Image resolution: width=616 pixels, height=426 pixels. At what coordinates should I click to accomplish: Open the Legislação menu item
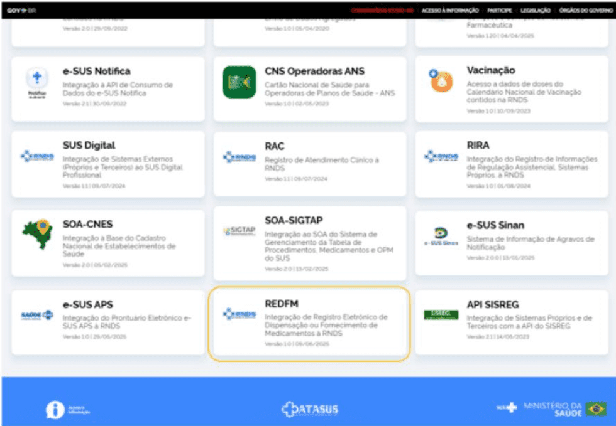[x=536, y=11]
